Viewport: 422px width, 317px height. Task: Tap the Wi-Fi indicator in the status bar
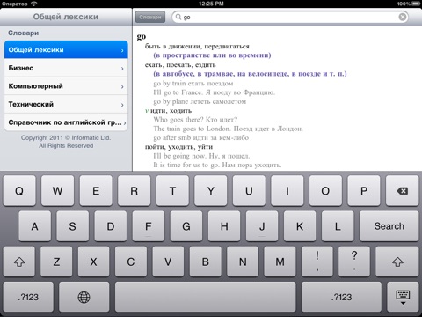click(x=34, y=4)
